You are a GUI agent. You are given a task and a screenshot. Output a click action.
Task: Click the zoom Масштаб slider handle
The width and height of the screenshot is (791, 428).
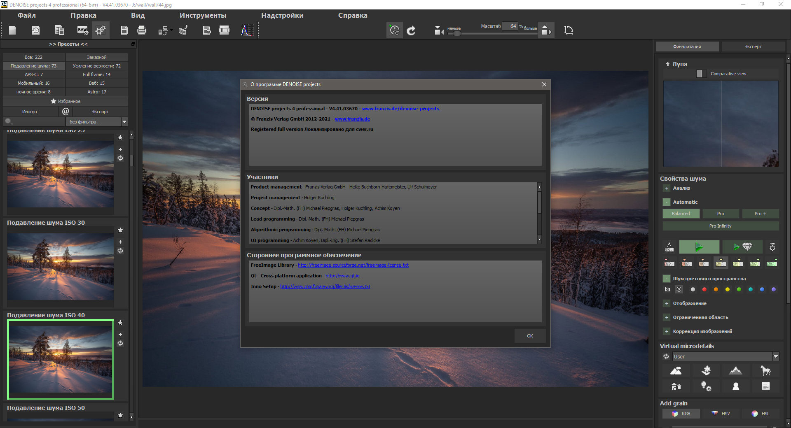457,33
